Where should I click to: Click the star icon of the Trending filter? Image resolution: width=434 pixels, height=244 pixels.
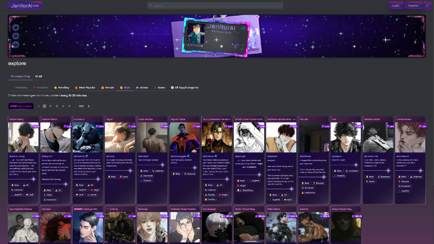coord(55,88)
